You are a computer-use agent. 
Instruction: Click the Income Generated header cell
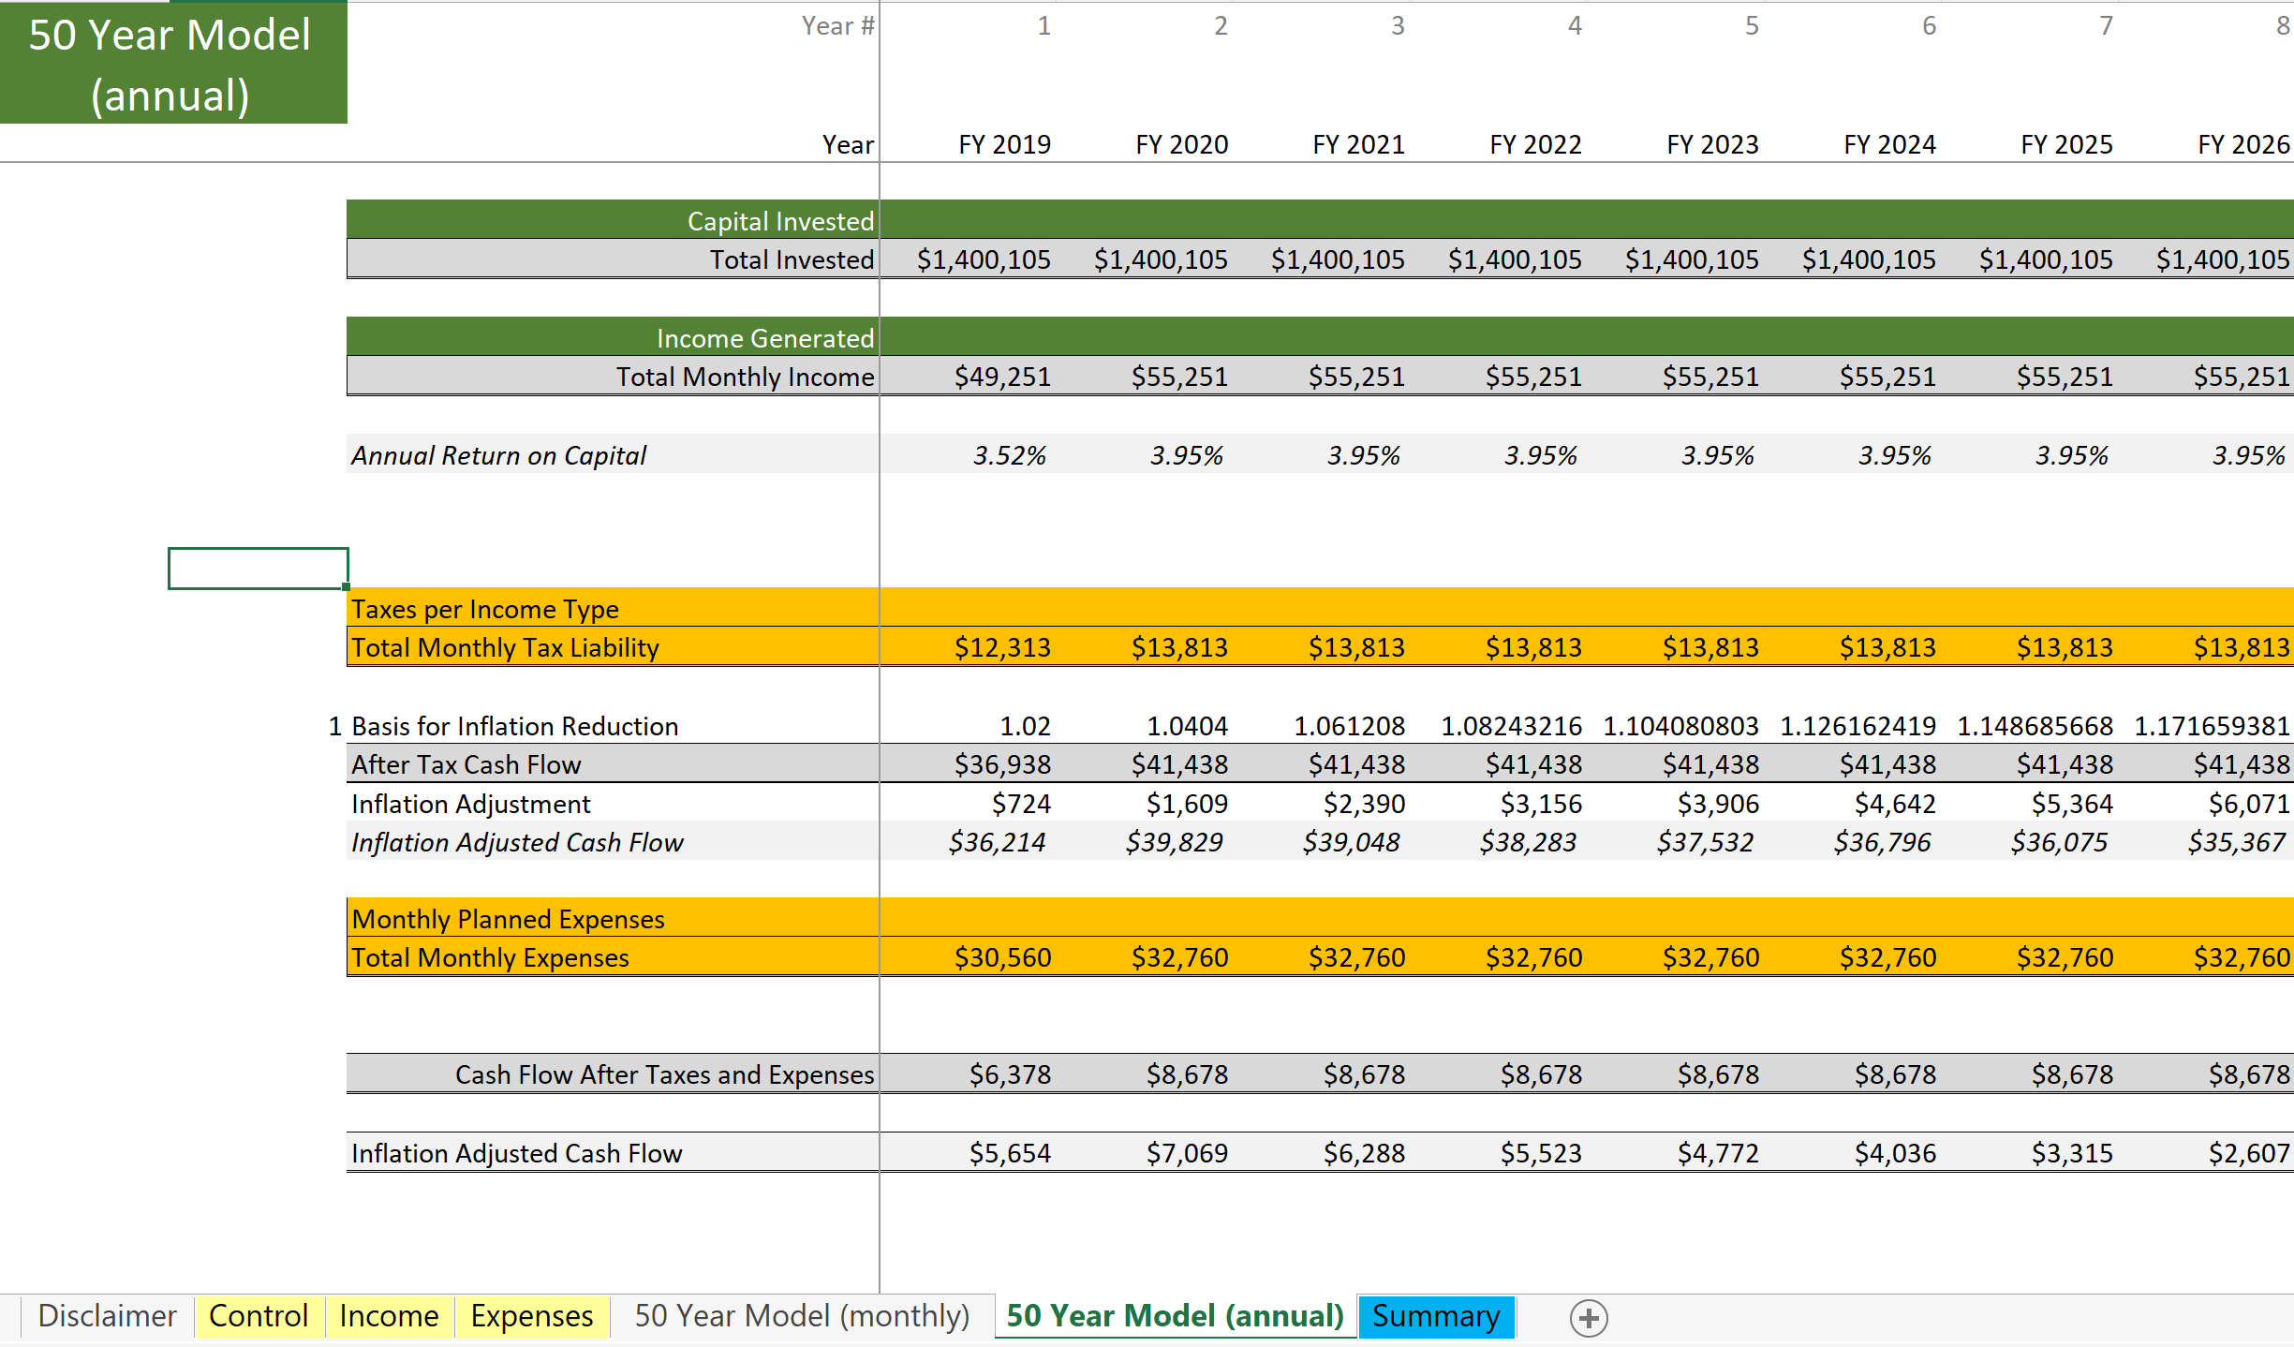(613, 337)
